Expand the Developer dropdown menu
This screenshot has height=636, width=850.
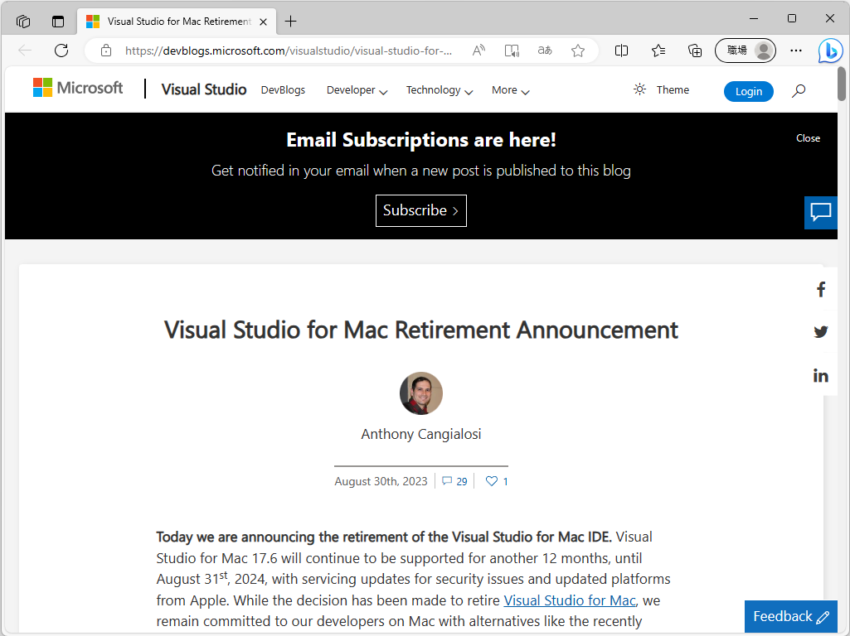(357, 90)
